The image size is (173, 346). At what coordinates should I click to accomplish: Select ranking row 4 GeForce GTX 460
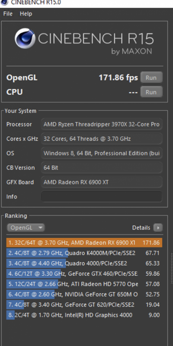coord(84,274)
